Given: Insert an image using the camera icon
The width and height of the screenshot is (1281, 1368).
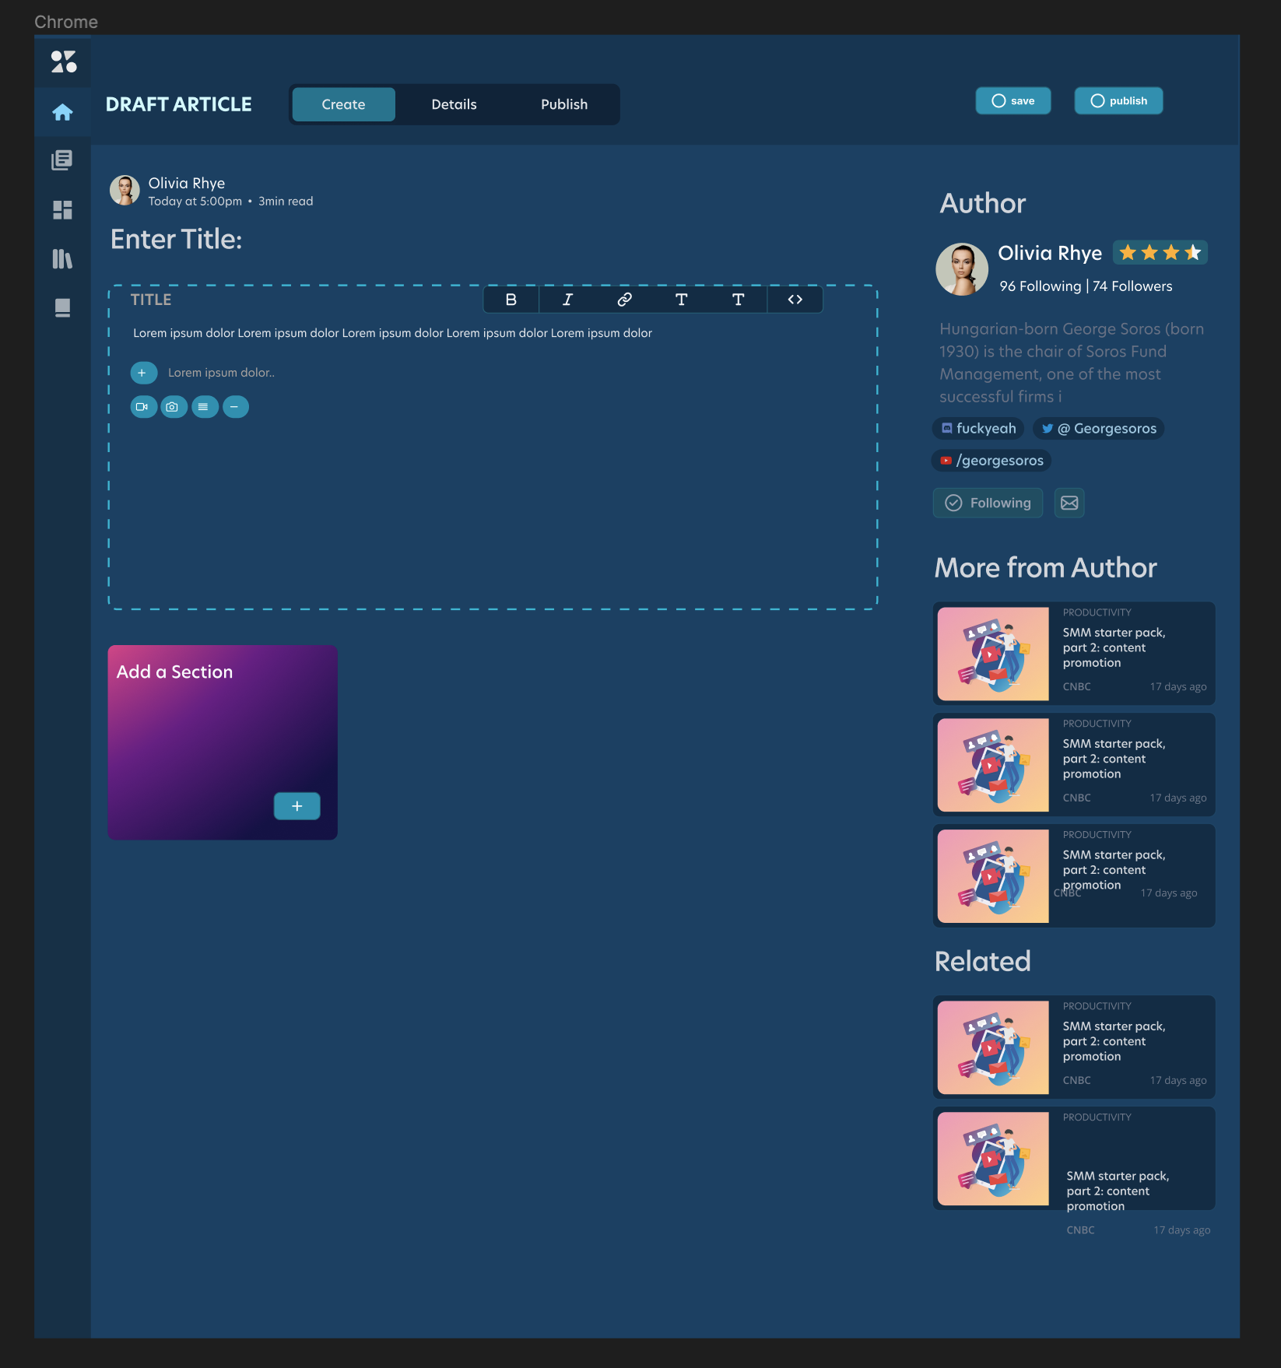Looking at the screenshot, I should point(173,406).
